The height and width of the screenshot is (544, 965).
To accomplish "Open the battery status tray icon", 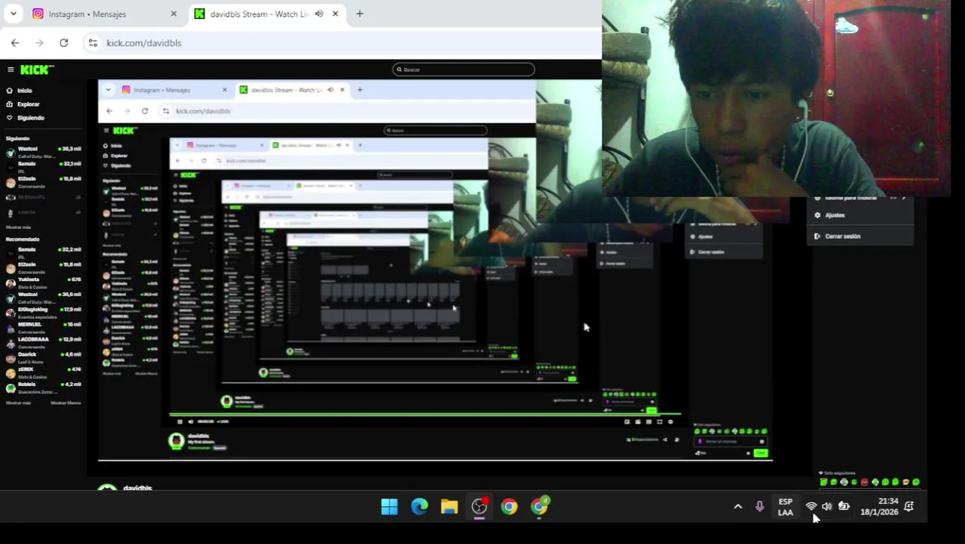I will 843,507.
